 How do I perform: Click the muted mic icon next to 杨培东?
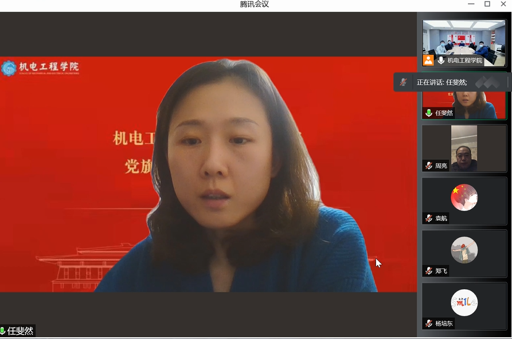click(428, 324)
